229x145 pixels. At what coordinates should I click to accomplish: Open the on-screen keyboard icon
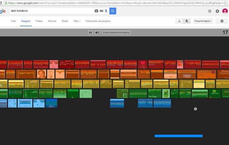[101, 11]
